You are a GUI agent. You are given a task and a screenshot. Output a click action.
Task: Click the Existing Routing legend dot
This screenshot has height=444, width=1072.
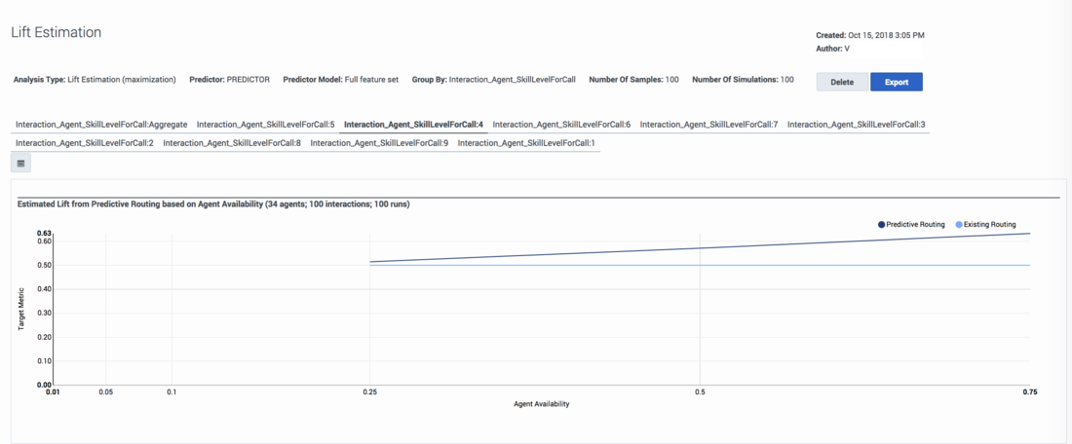pyautogui.click(x=959, y=225)
